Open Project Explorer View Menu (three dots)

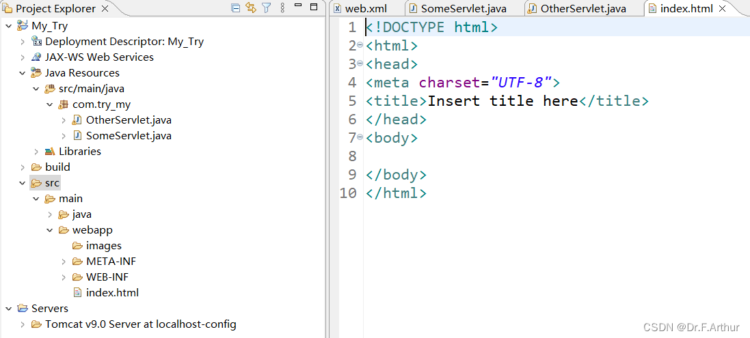coord(282,8)
